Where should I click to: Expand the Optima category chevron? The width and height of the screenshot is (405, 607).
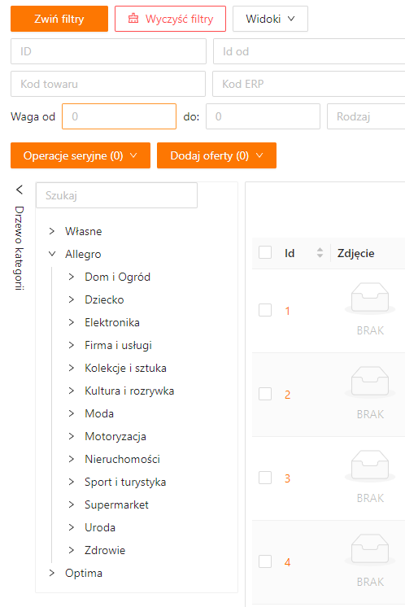click(x=52, y=573)
